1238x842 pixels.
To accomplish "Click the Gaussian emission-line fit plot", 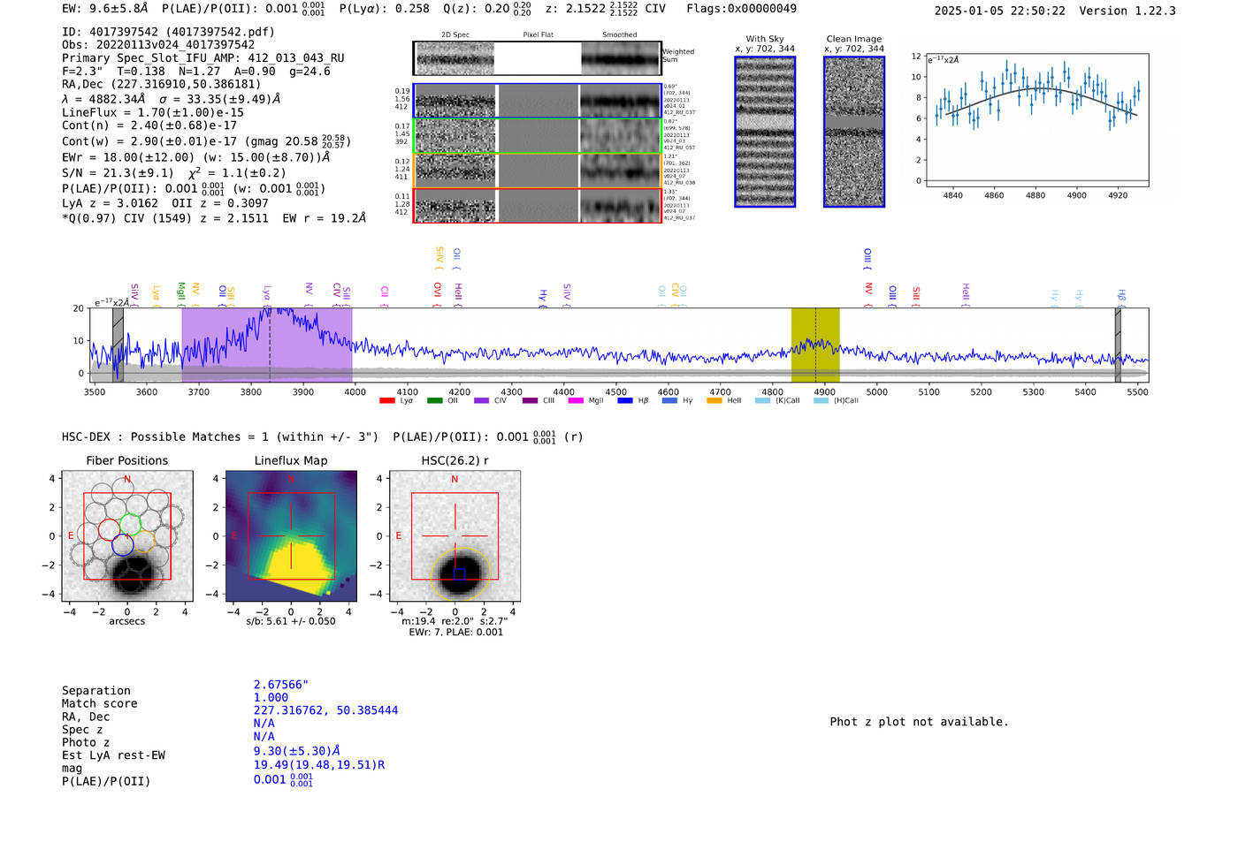I will (1037, 120).
